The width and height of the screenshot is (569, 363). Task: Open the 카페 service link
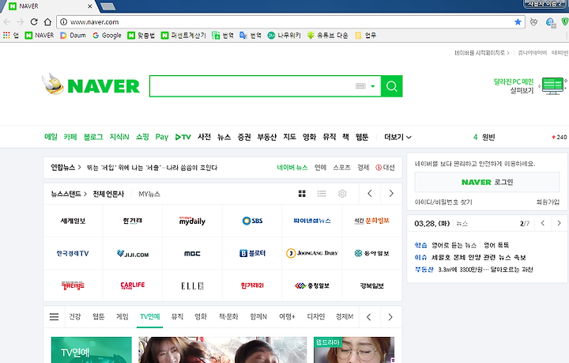tap(70, 137)
